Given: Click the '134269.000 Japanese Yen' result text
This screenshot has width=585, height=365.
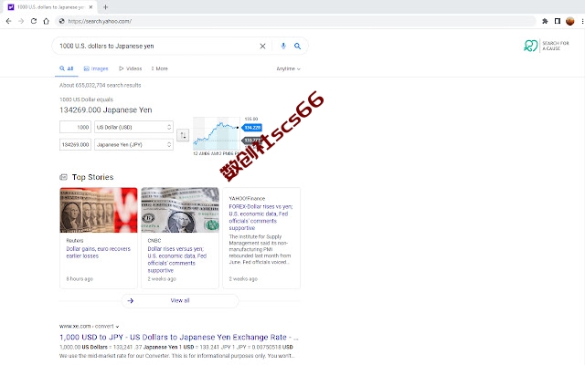Looking at the screenshot, I should 106,109.
